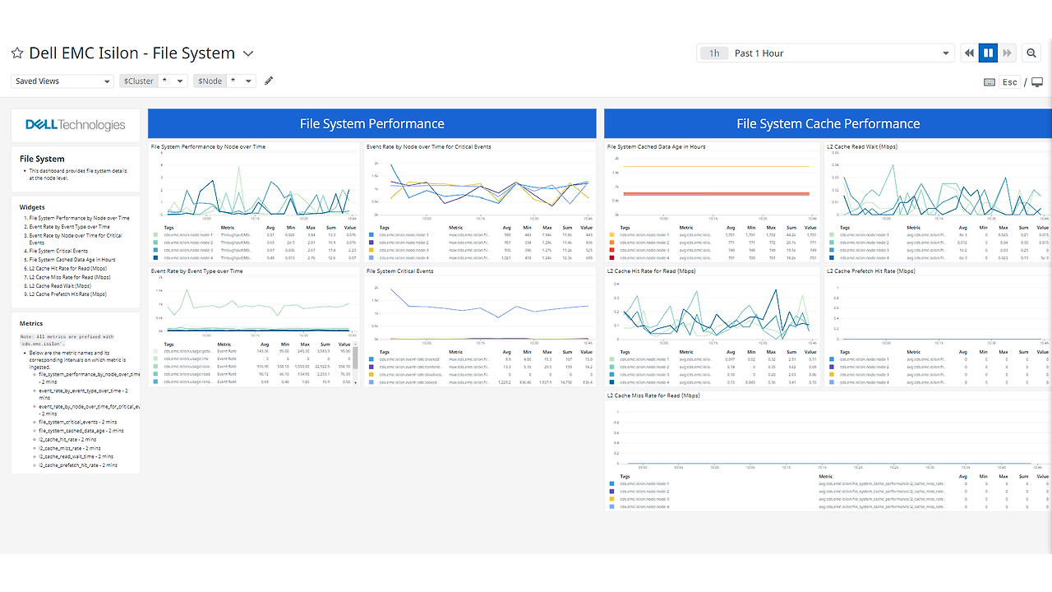Click the File System Cached Data Age in Hours title
Image resolution: width=1052 pixels, height=592 pixels.
pyautogui.click(x=657, y=146)
